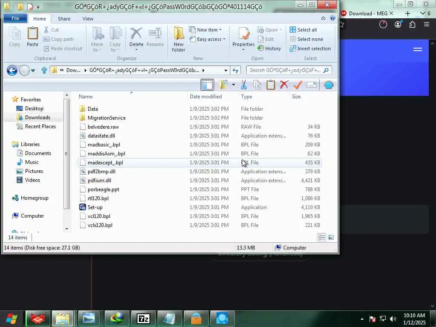Click the red X delete toolbar icon
The image size is (436, 327).
click(x=284, y=85)
